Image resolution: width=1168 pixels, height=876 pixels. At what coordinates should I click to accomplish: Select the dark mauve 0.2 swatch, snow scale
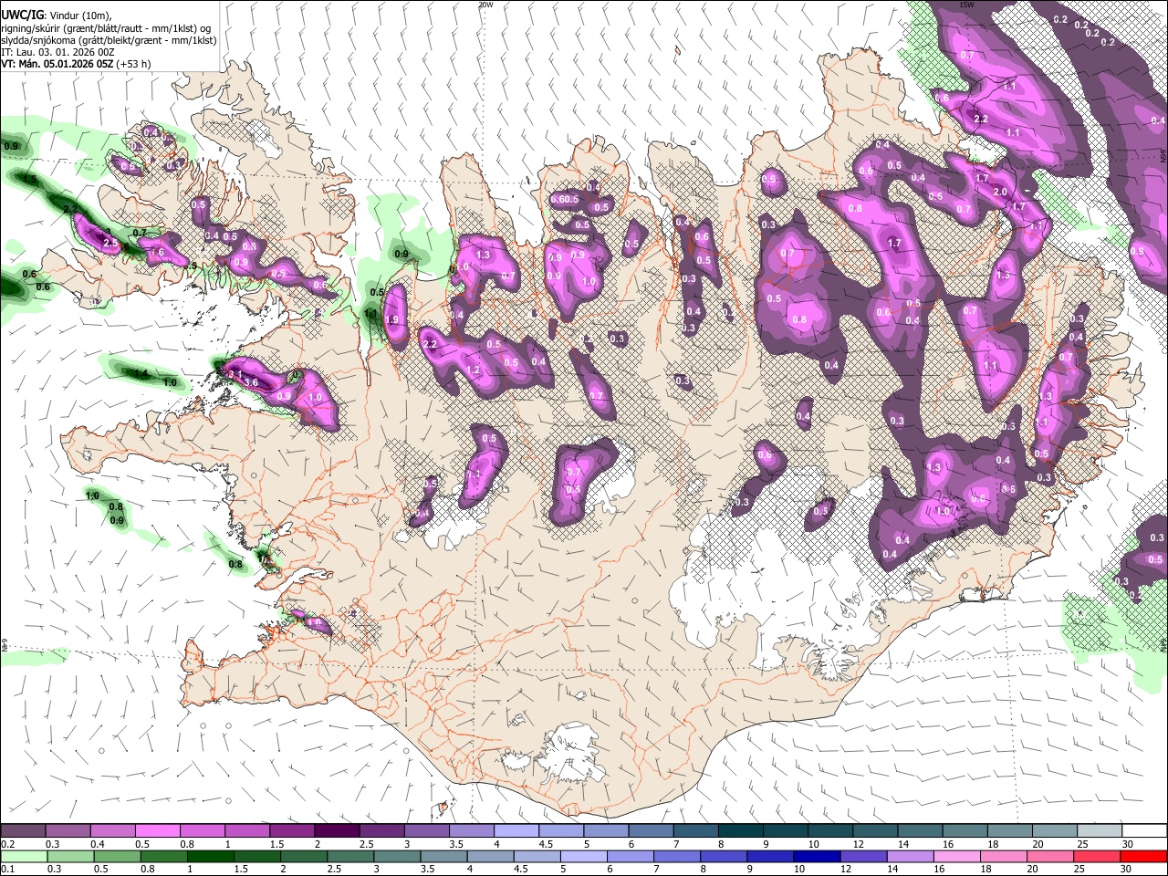[23, 831]
